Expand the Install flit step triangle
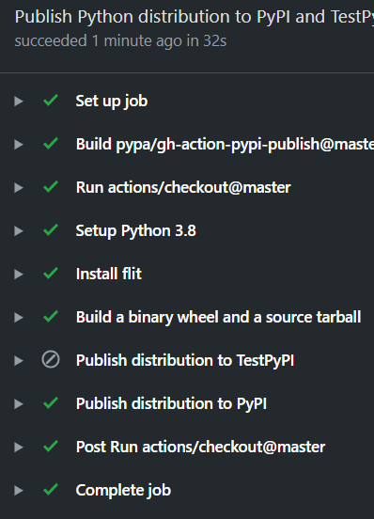Image resolution: width=374 pixels, height=519 pixels. point(19,274)
